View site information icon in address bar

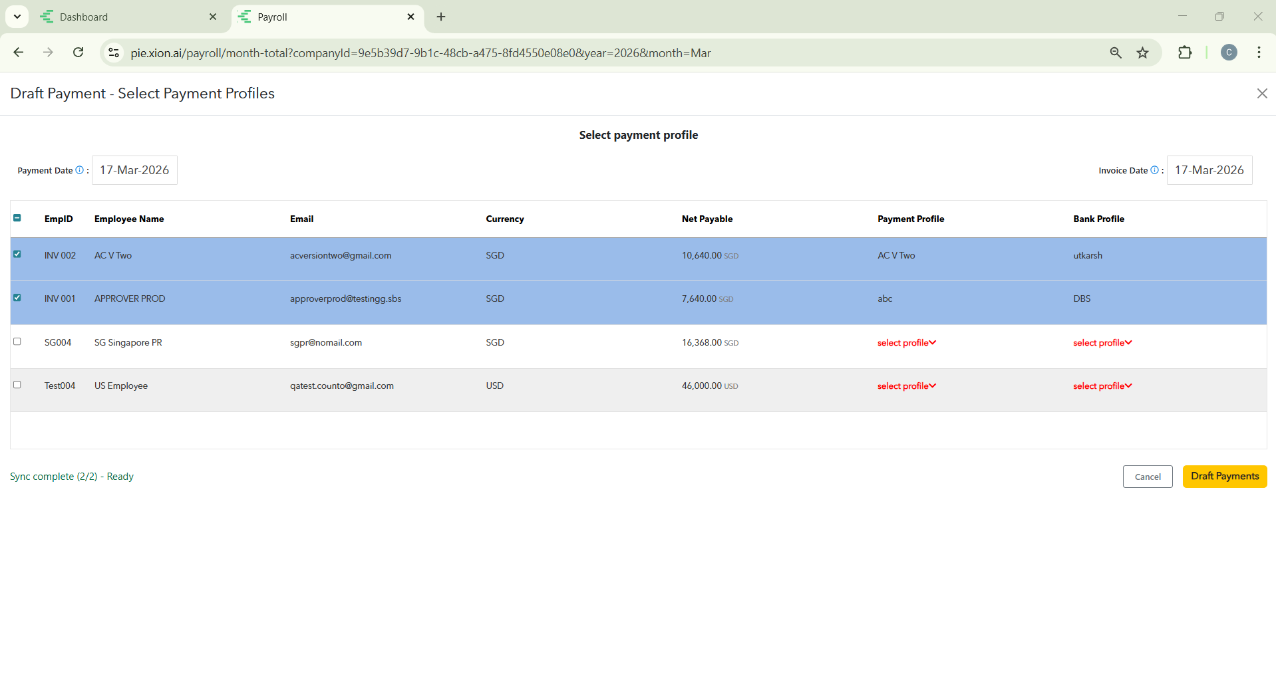[114, 53]
